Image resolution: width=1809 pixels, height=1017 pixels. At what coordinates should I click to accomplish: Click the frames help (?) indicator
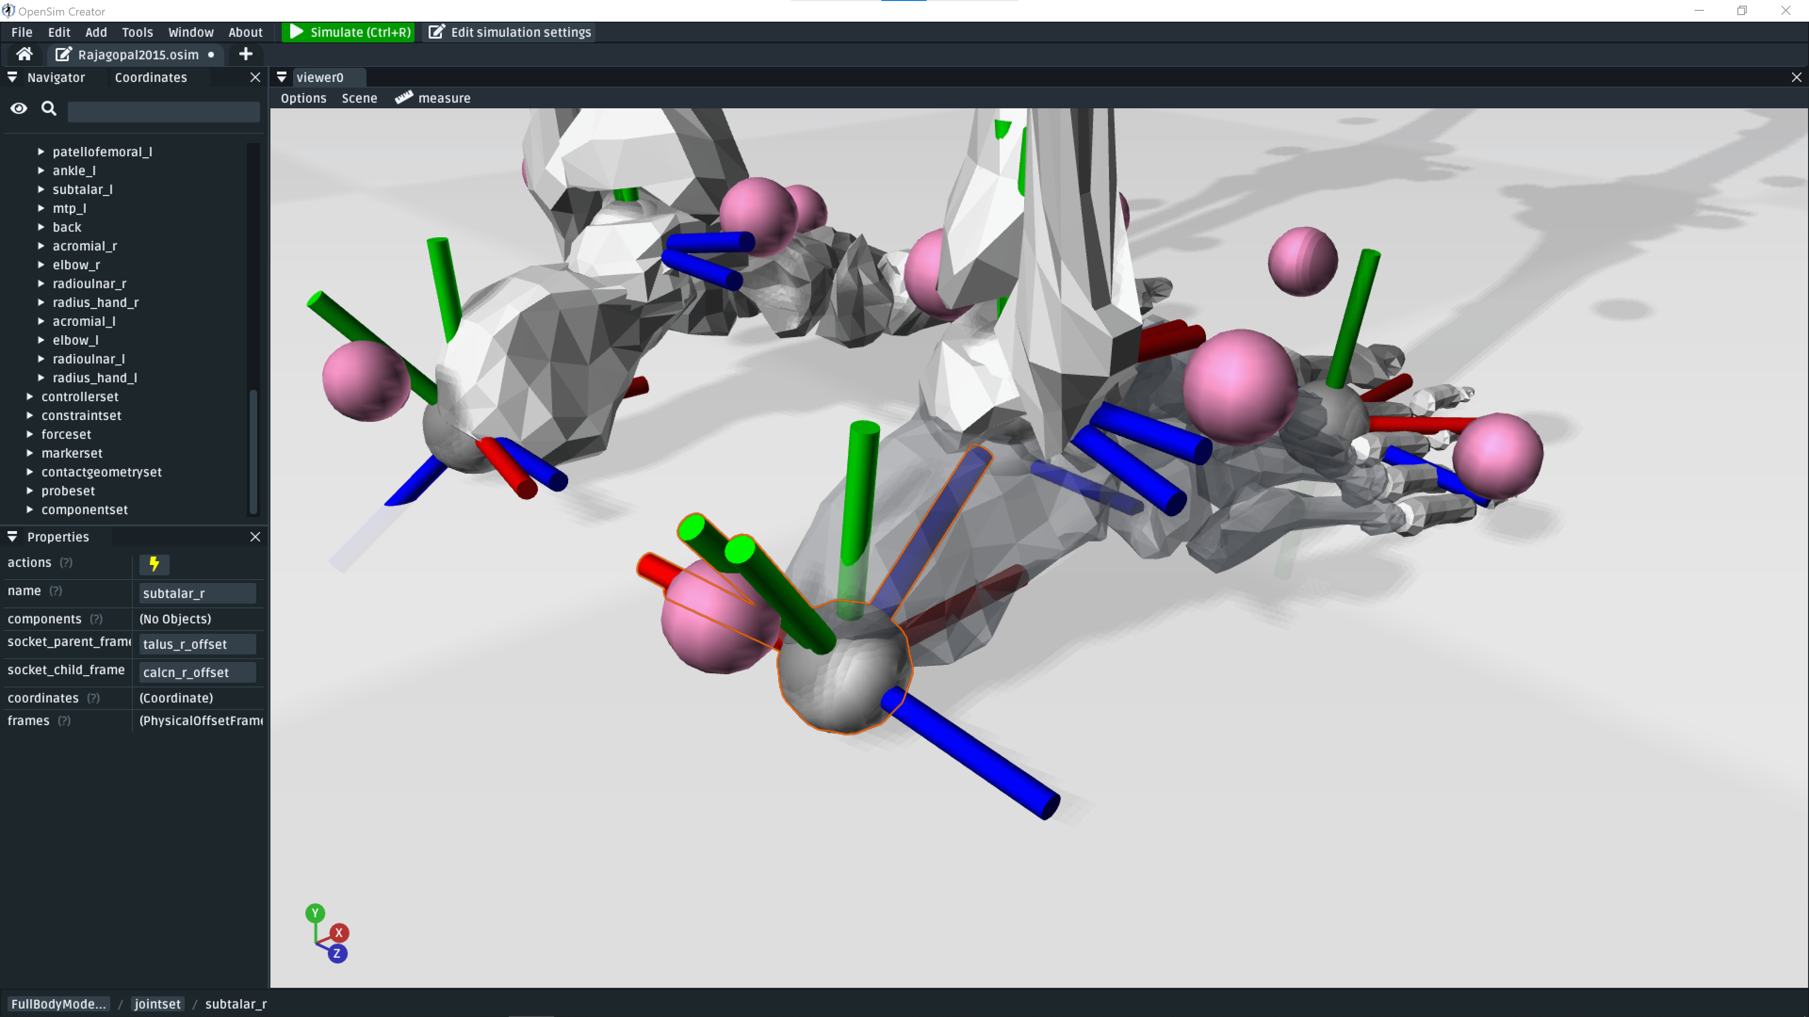point(64,721)
